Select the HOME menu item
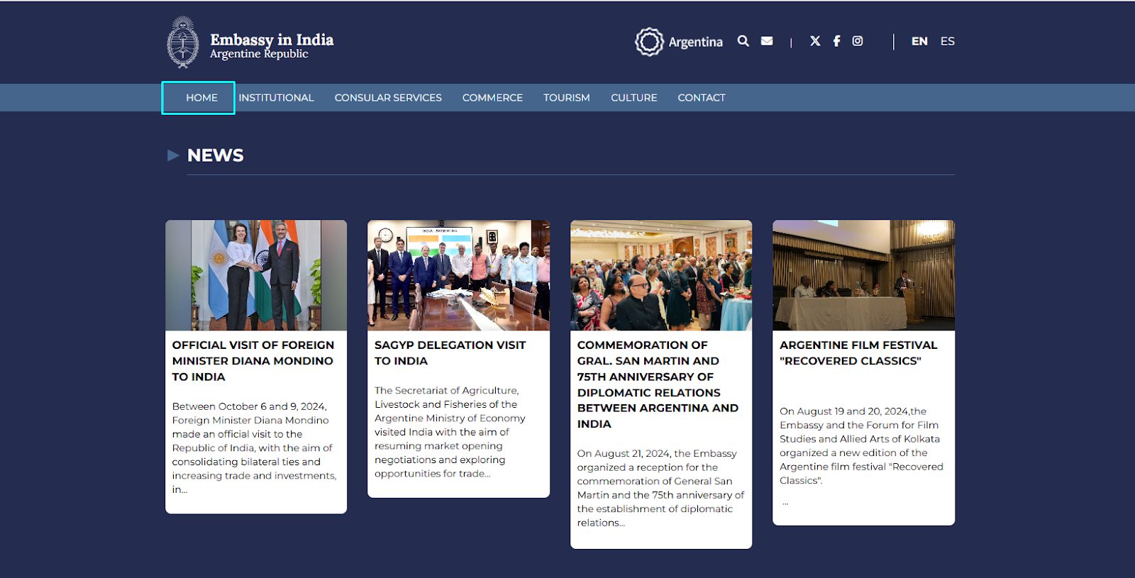This screenshot has height=578, width=1135. (x=201, y=98)
